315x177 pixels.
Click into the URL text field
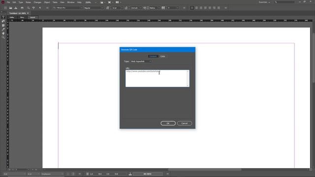click(156, 79)
